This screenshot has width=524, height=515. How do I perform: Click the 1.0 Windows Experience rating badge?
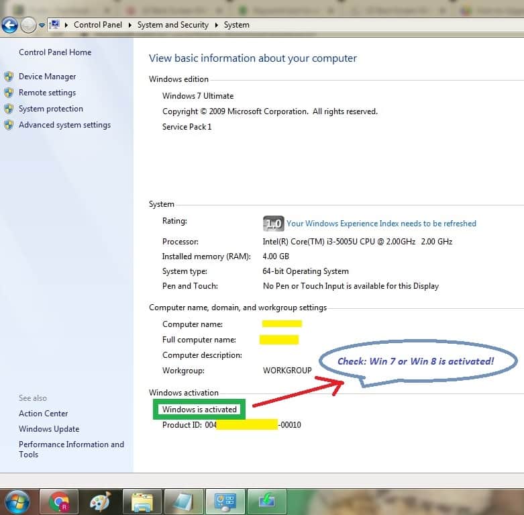tap(273, 224)
